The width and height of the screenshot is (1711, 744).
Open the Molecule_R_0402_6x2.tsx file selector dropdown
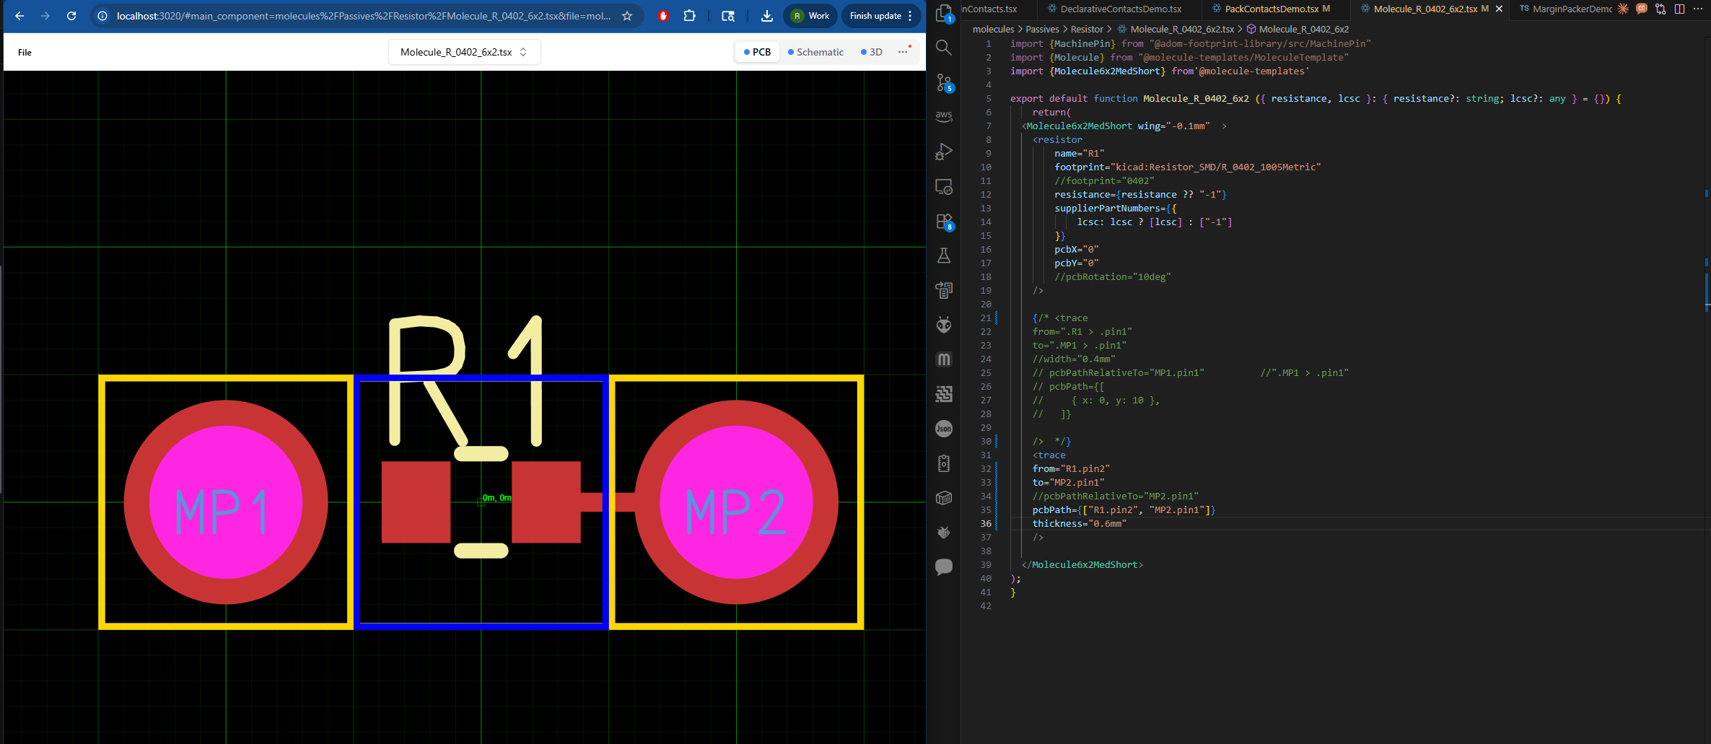click(464, 52)
